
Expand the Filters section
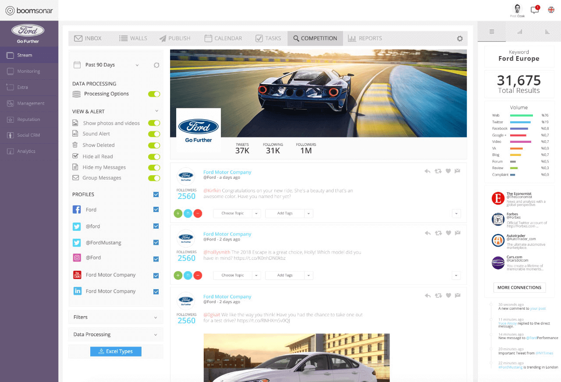click(x=116, y=317)
